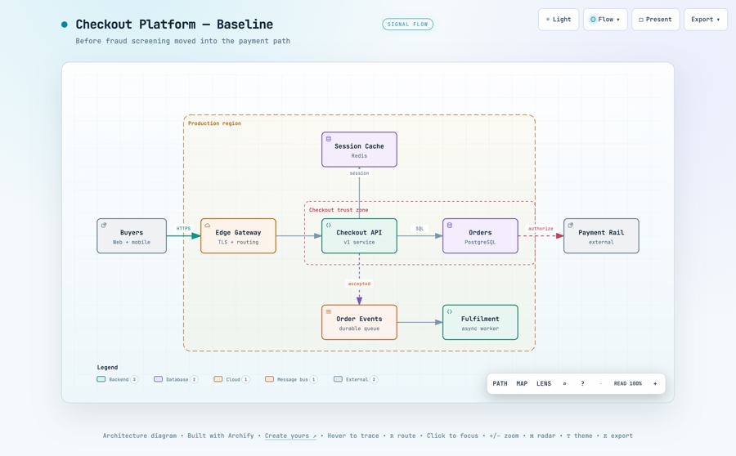Click the queue icon on Order Events
The height and width of the screenshot is (456, 736).
tap(329, 311)
